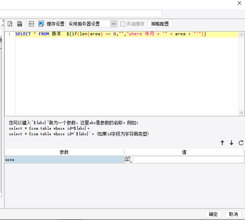Cancel the dialog with 取消
The width and height of the screenshot is (245, 220).
click(233, 214)
